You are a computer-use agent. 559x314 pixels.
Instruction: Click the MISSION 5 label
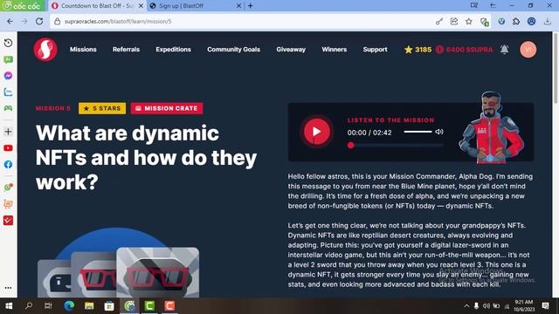point(53,108)
